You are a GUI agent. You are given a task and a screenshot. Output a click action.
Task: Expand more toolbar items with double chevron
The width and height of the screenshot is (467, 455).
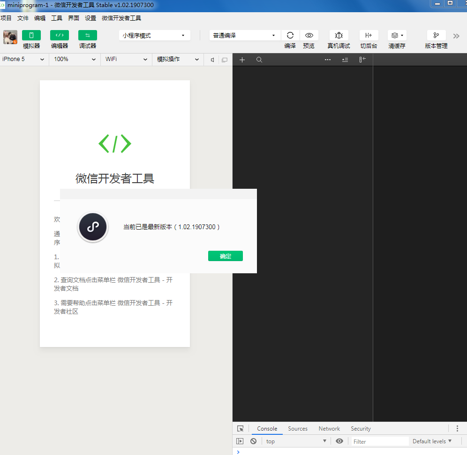click(x=456, y=36)
